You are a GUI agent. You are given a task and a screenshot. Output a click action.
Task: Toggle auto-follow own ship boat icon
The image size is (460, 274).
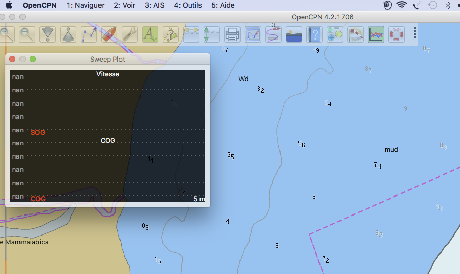(x=109, y=34)
